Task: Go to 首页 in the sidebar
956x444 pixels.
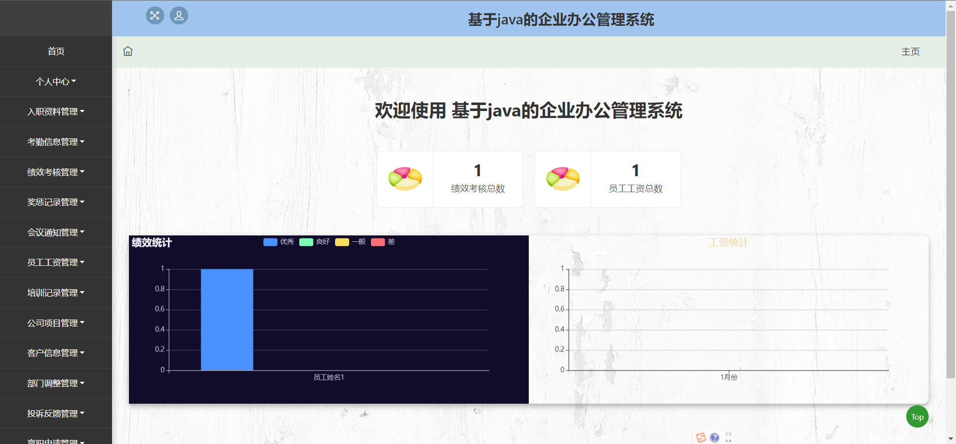Action: click(x=56, y=51)
